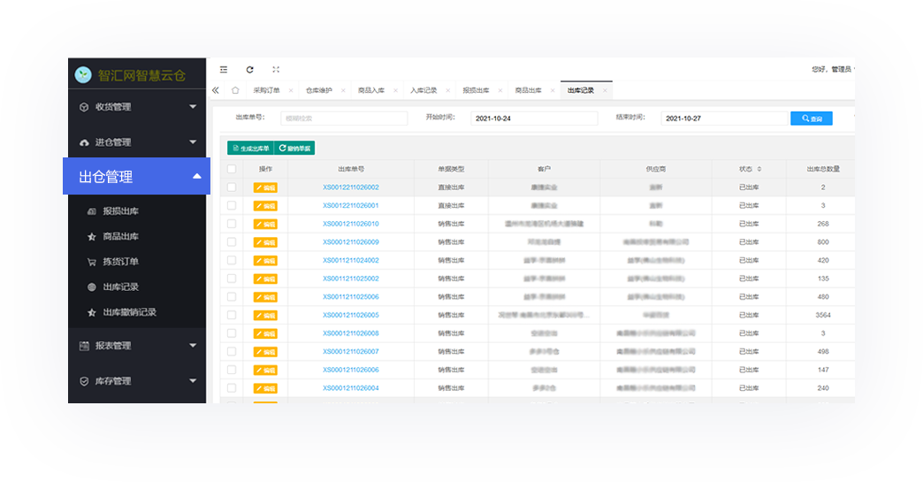The image size is (923, 482).
Task: Close the 采购订单 tab
Action: pos(291,90)
